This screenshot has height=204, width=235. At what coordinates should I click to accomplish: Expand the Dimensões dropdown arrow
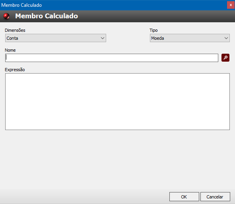103,38
